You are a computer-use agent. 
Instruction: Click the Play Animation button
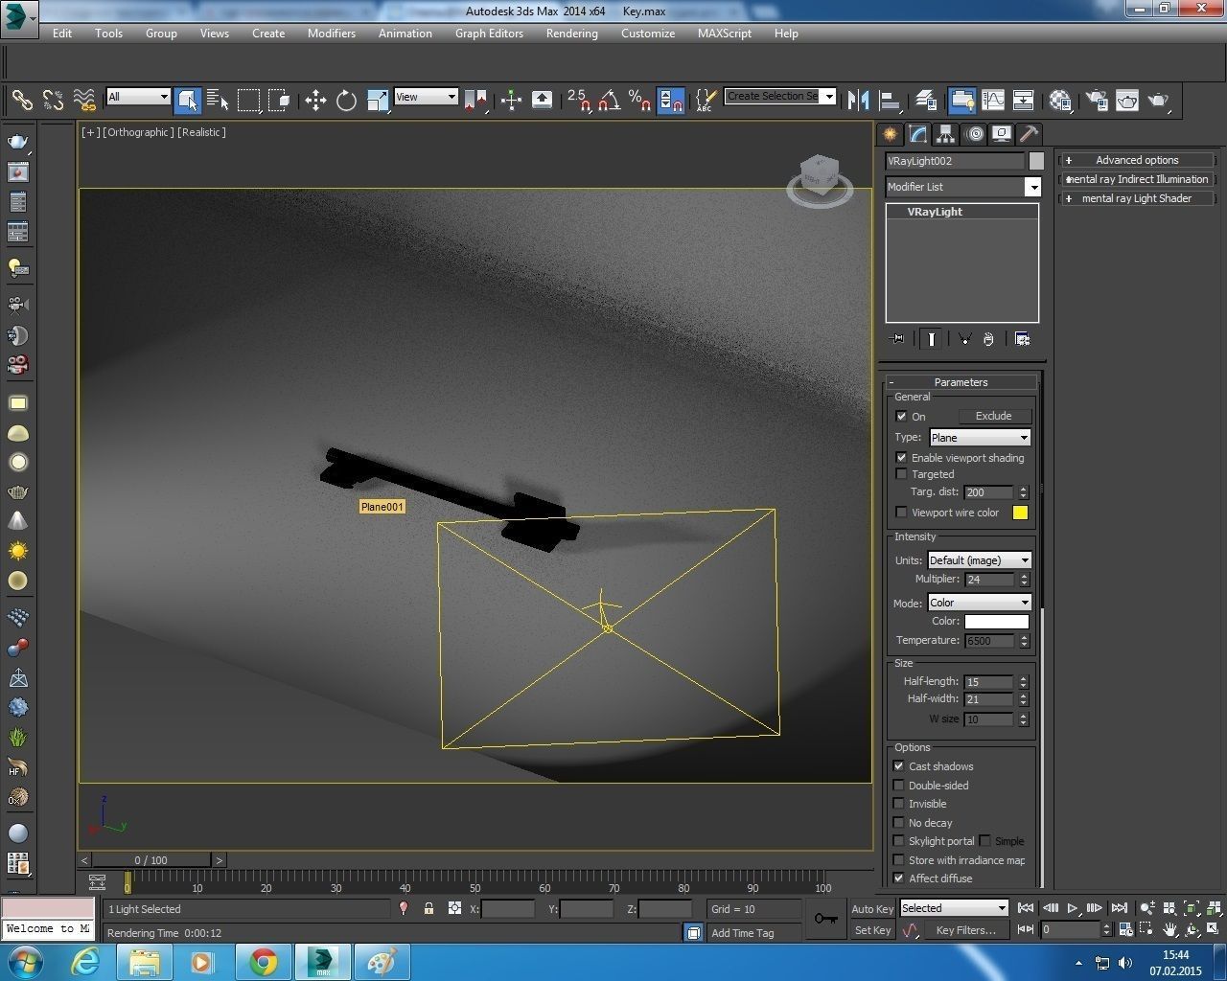point(1073,908)
